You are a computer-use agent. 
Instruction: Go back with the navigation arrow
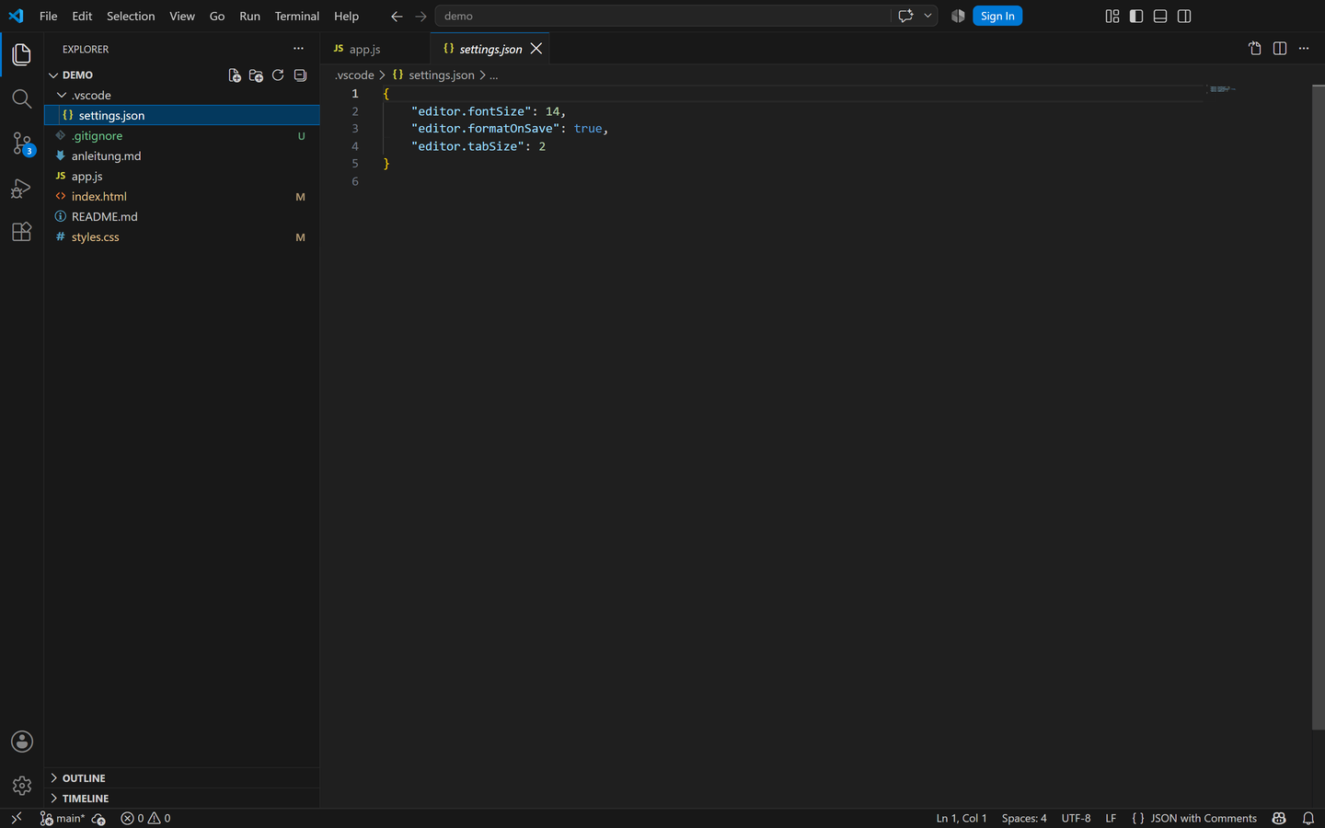pyautogui.click(x=397, y=17)
